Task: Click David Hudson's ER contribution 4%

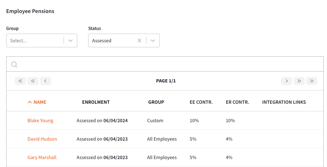Action: (x=229, y=139)
